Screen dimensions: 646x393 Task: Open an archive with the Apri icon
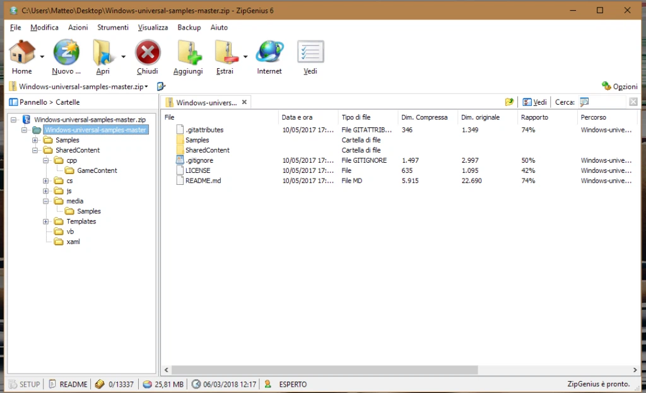(x=102, y=53)
